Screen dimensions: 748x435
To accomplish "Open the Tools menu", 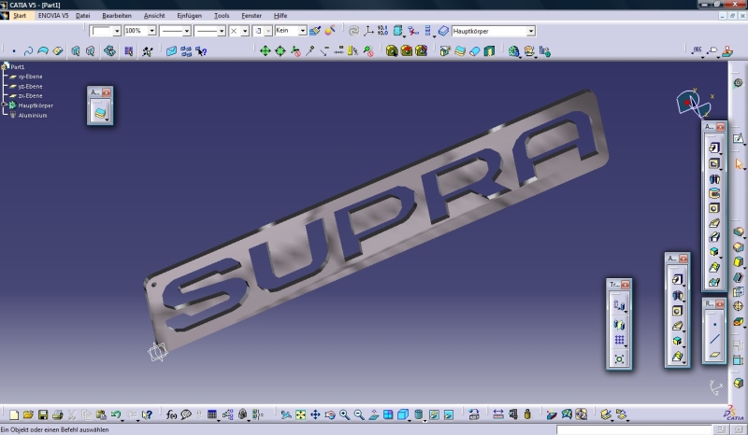I will [x=222, y=16].
